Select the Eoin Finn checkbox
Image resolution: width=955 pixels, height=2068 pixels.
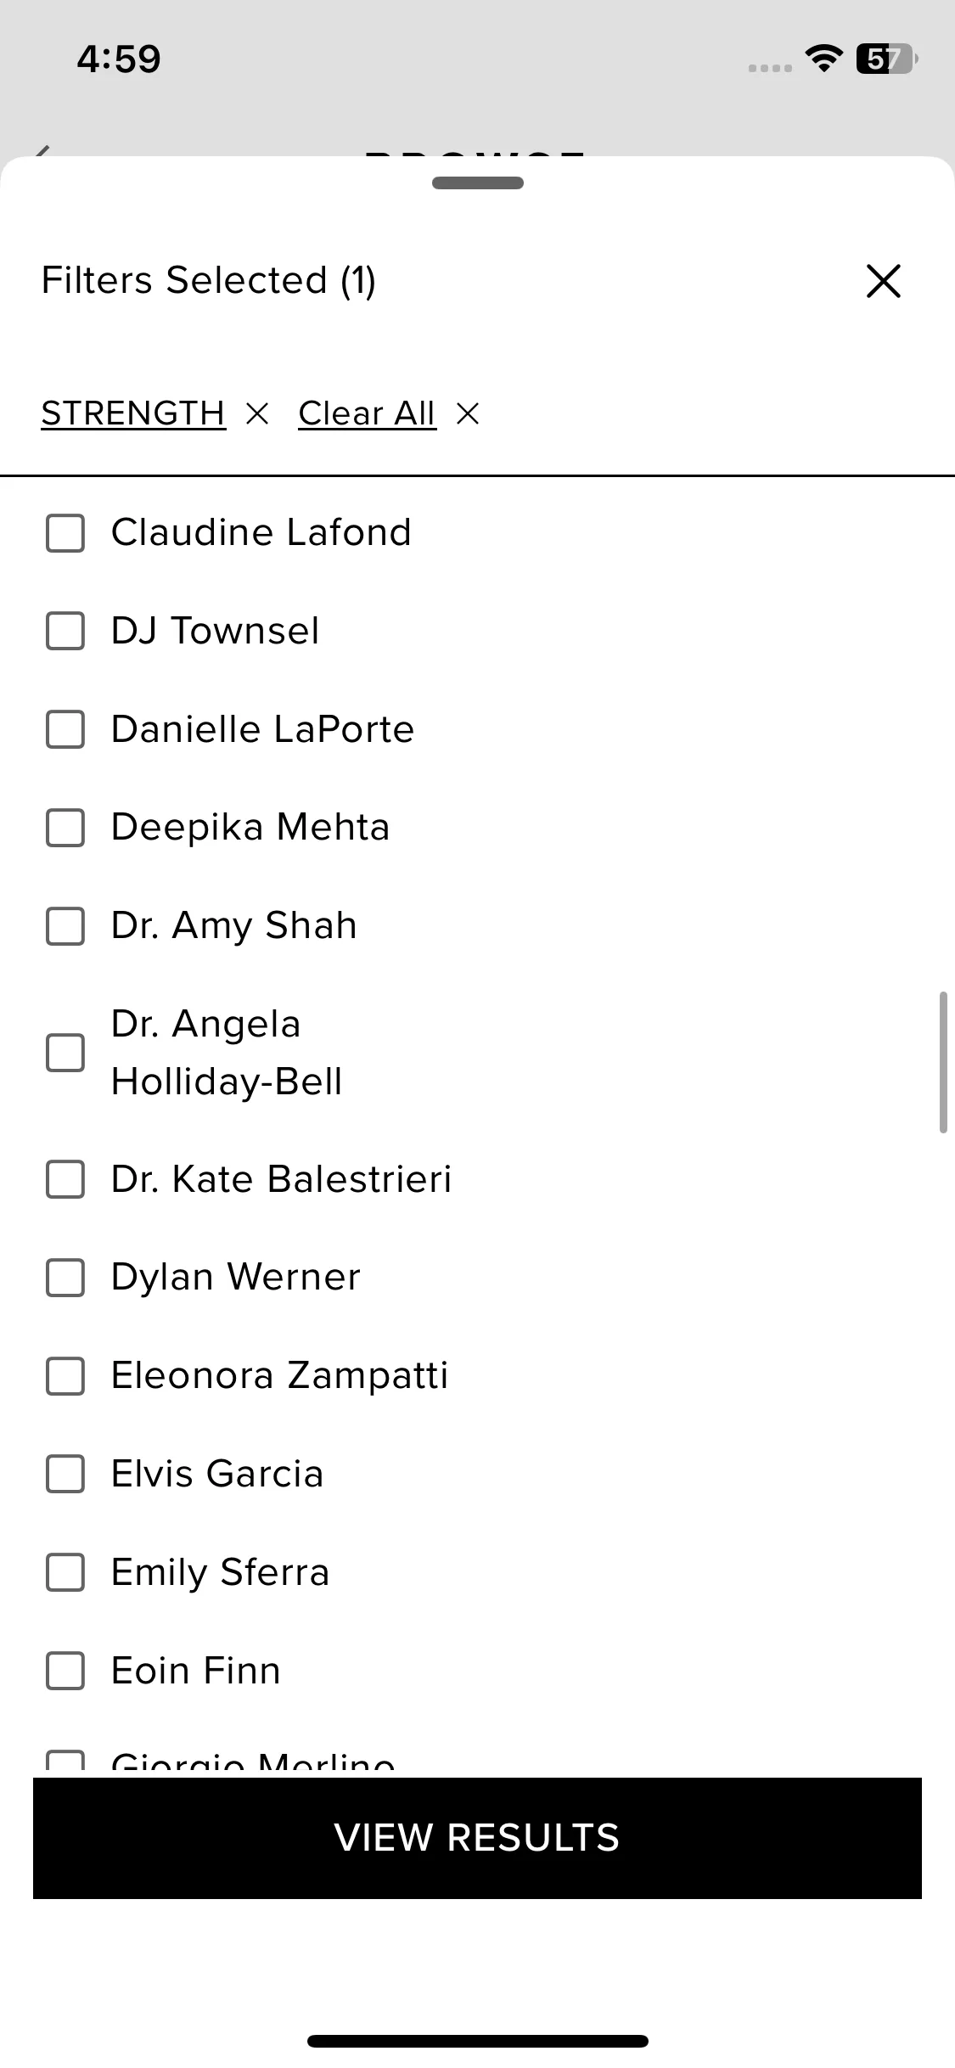click(65, 1671)
